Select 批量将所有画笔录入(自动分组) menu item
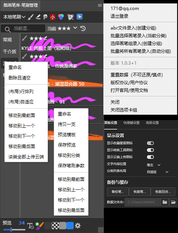 pos(140,51)
